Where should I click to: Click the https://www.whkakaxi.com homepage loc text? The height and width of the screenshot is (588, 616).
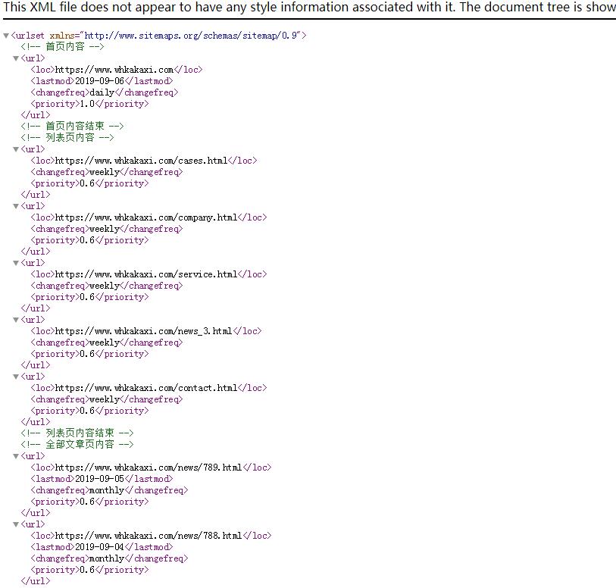(x=114, y=70)
